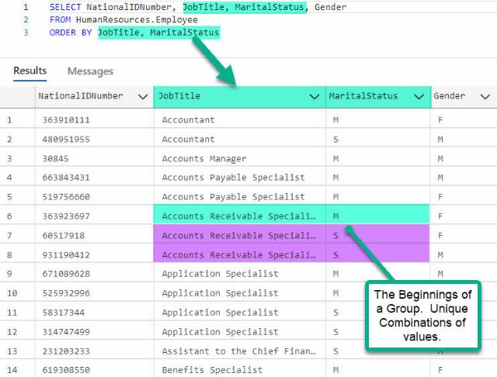Image resolution: width=497 pixels, height=377 pixels.
Task: Click cell 663843431 in row 4
Action: point(66,178)
